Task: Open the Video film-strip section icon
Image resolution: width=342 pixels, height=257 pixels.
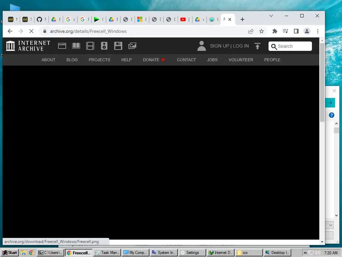Action: coord(90,46)
